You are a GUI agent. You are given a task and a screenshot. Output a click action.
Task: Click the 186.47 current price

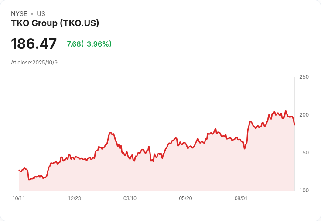pyautogui.click(x=34, y=44)
